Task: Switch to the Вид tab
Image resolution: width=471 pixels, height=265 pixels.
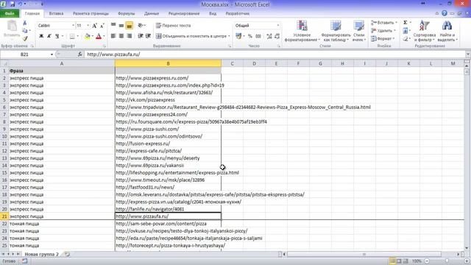Action: tap(213, 13)
